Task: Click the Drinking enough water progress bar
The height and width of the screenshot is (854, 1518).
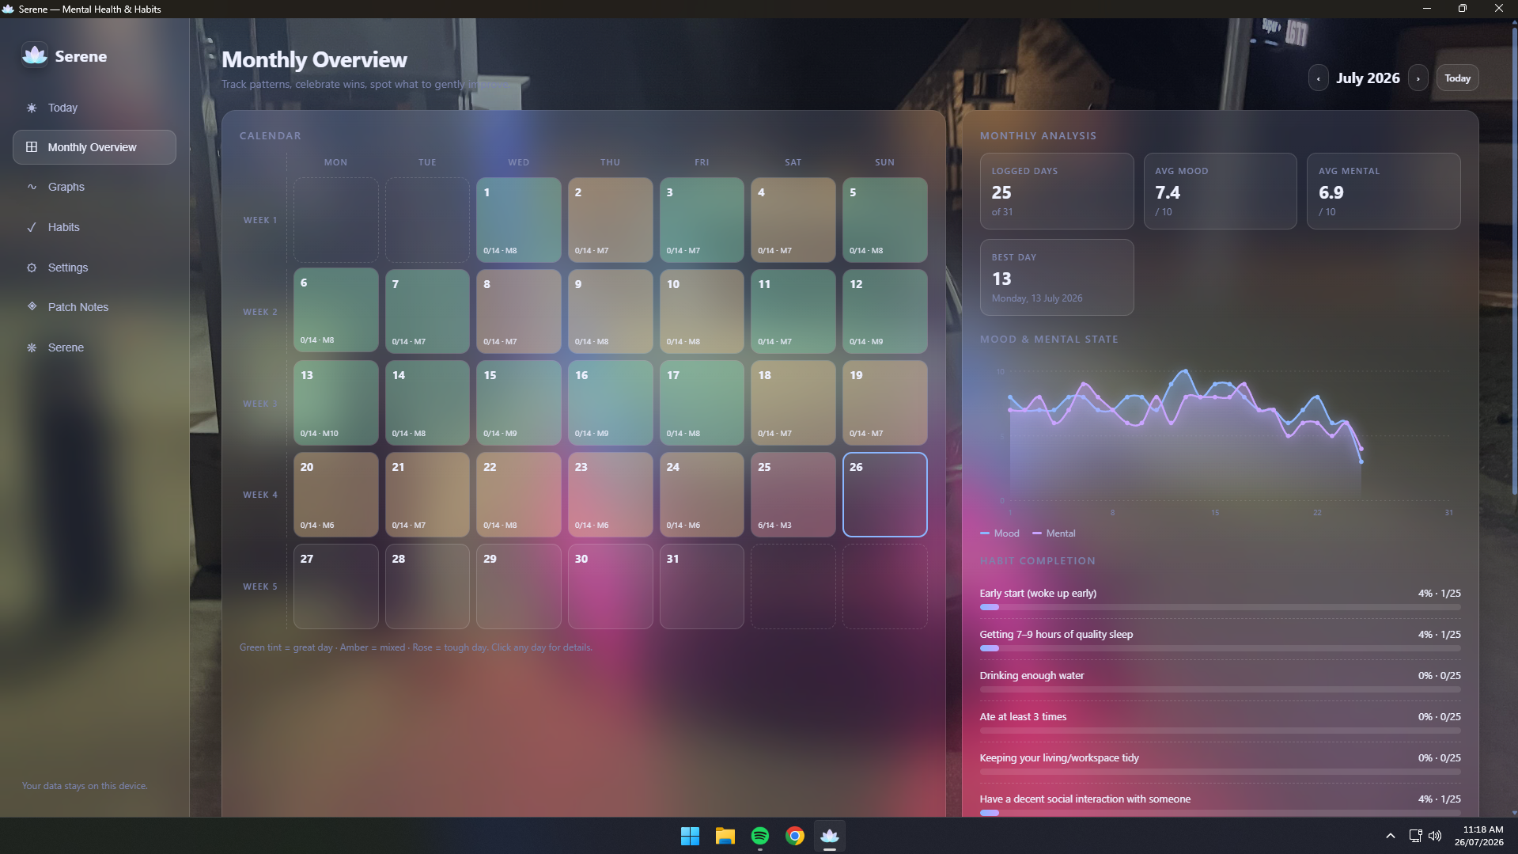Action: click(x=1220, y=689)
